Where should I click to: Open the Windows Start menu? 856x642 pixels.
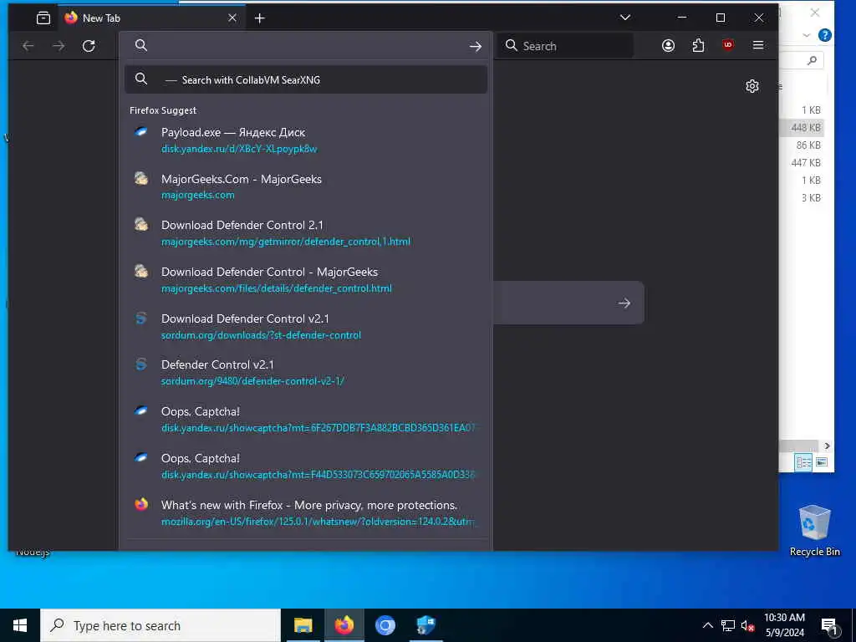coord(20,625)
